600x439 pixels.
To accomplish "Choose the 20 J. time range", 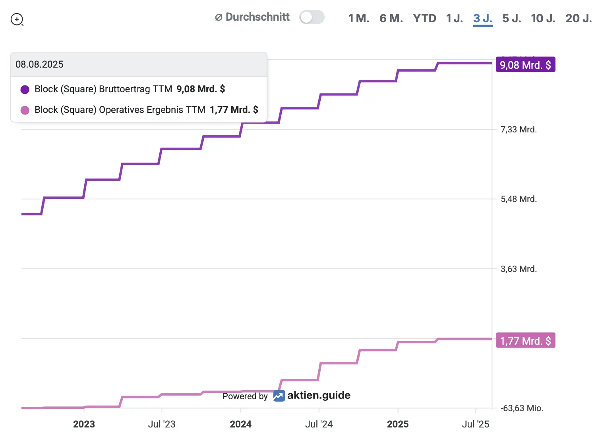I will (x=579, y=18).
